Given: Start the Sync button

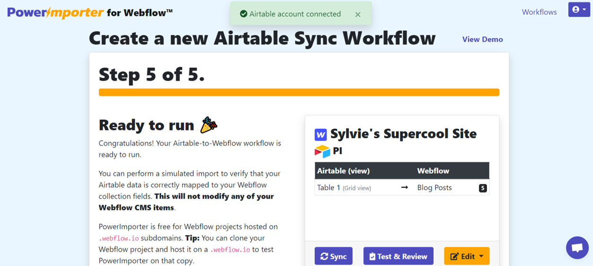Looking at the screenshot, I should coord(333,256).
